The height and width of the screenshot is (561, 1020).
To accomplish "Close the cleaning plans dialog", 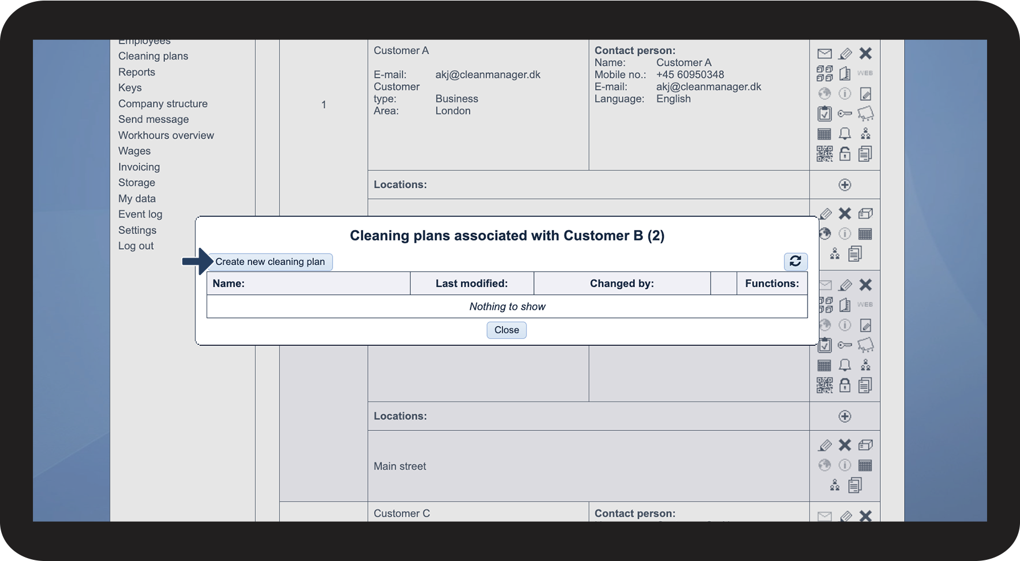I will coord(506,330).
